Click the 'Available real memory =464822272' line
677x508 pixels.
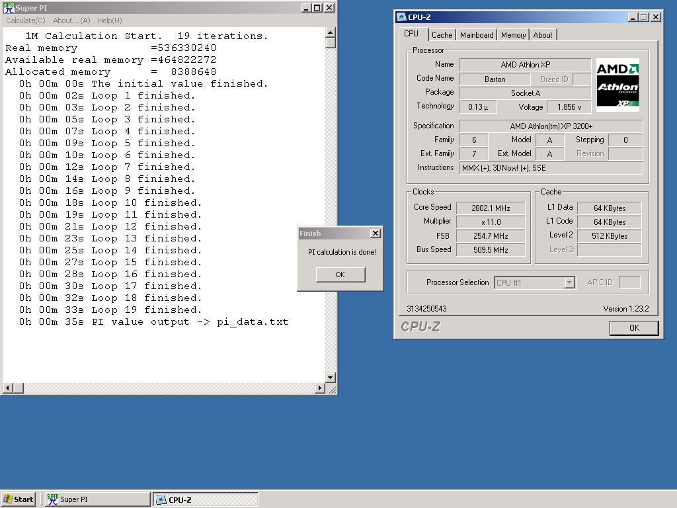(x=110, y=60)
